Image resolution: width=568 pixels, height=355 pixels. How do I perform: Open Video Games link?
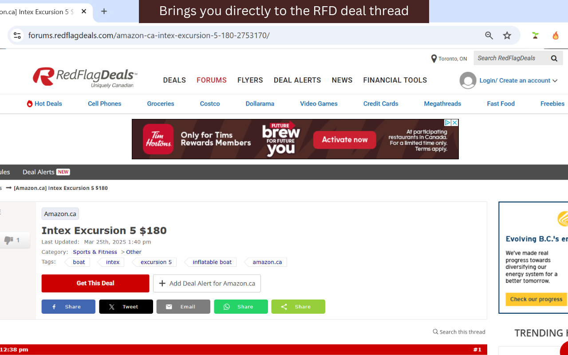tap(319, 104)
